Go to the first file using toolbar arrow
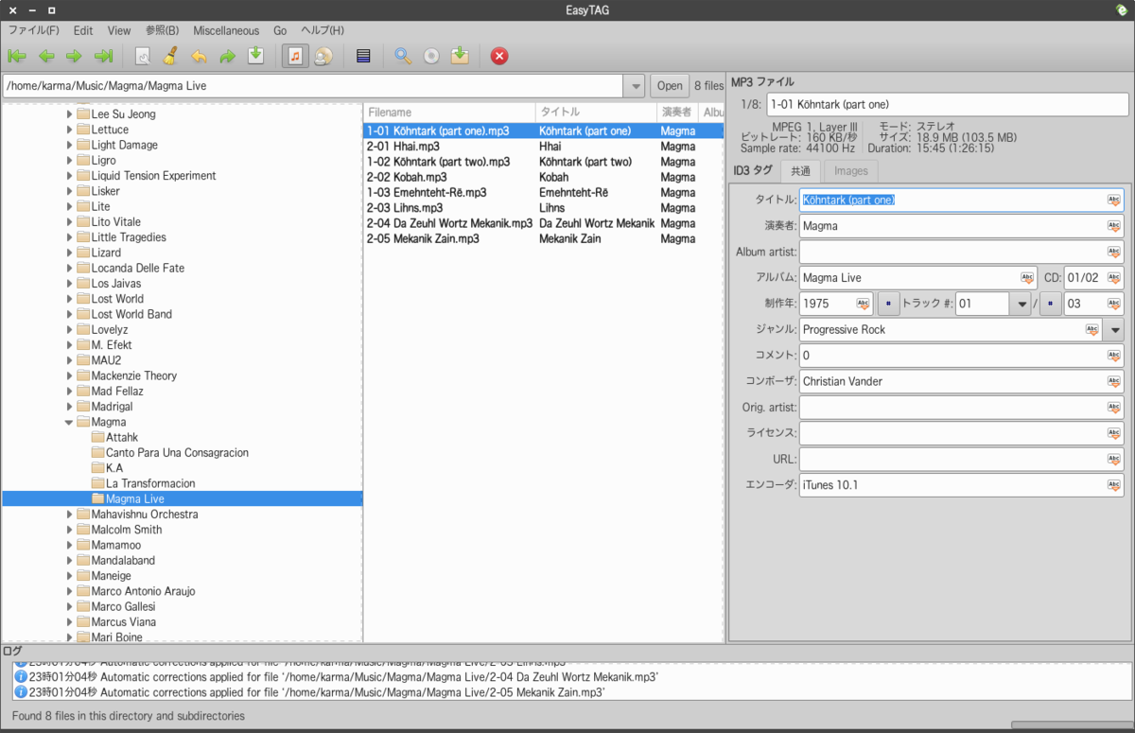The width and height of the screenshot is (1135, 733). (x=17, y=56)
